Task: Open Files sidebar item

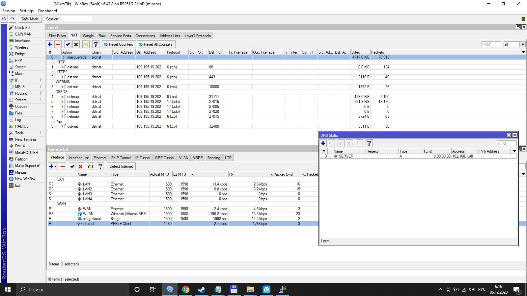Action: click(x=18, y=113)
